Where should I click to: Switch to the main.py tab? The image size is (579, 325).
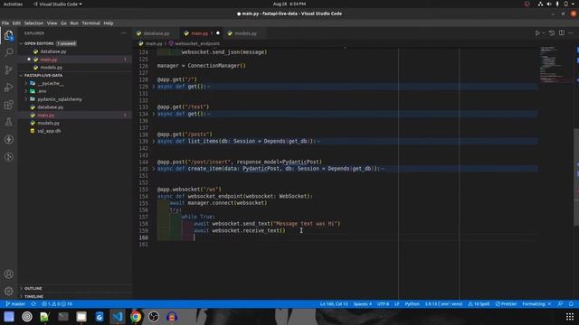coord(200,33)
